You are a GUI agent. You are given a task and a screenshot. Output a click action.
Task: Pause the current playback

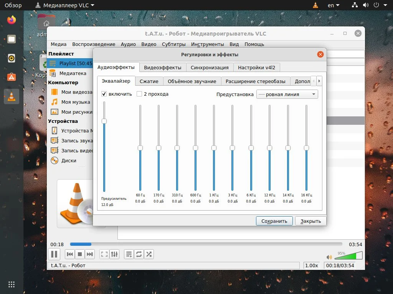coord(54,254)
